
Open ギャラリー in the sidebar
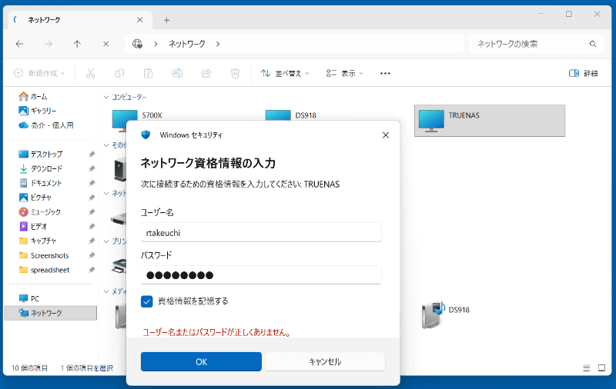(38, 111)
